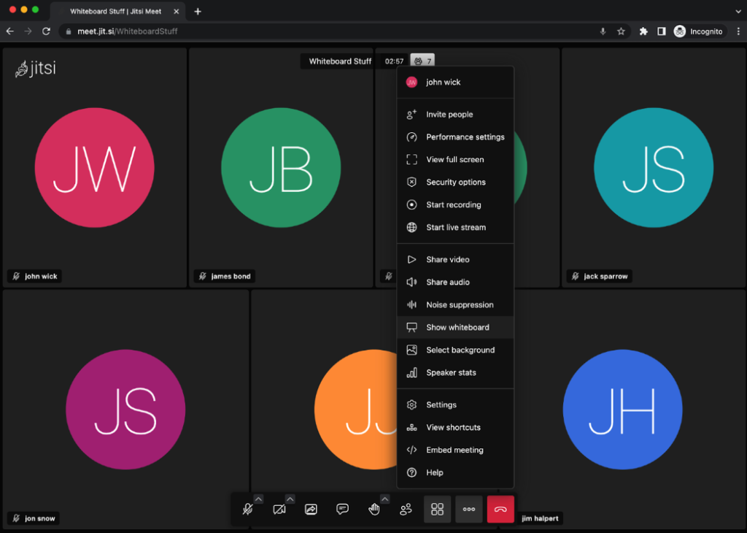
Task: Toggle Noise suppression in the menu
Action: (x=460, y=304)
